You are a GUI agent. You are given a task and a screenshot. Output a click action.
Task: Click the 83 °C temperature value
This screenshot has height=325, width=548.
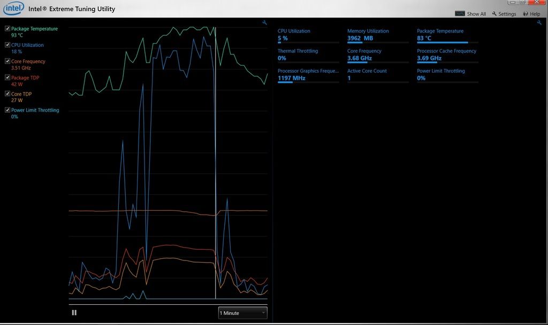tap(424, 38)
